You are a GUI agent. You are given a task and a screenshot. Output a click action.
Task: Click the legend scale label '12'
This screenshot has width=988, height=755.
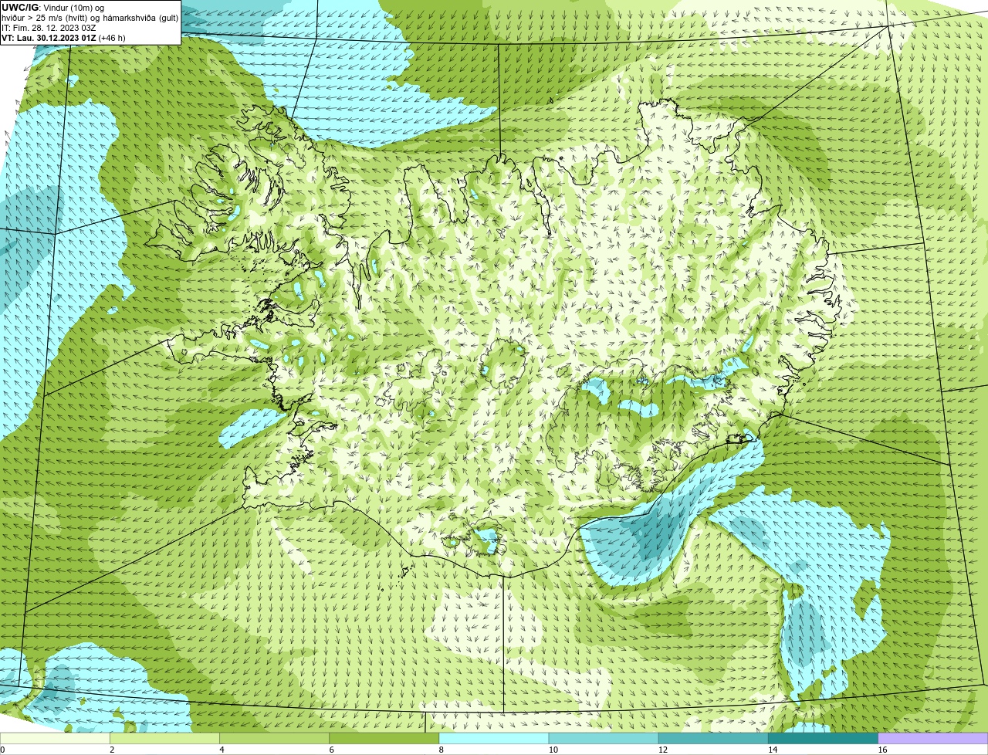663,750
